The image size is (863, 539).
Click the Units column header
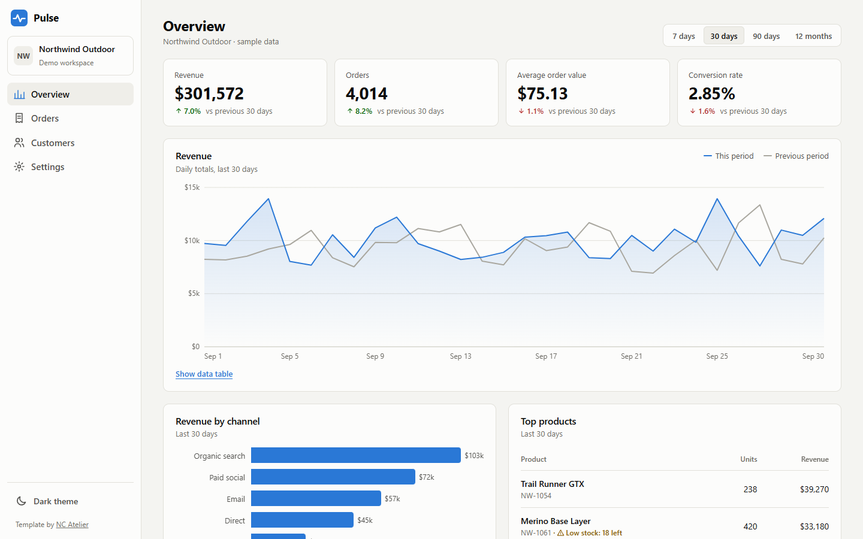point(749,459)
